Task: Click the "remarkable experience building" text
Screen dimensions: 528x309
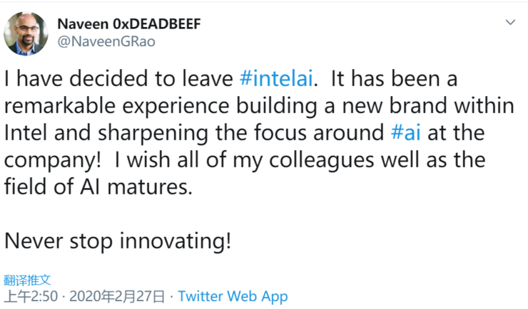Action: 168,105
